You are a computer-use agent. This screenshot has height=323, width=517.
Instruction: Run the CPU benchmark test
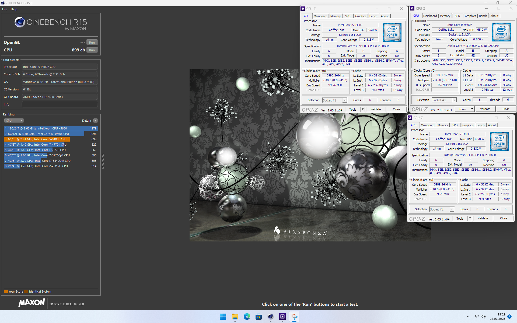[92, 50]
